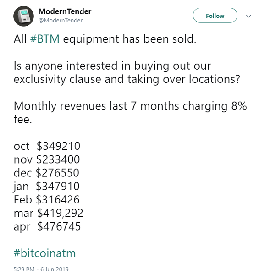
Task: Click the ModernTender display name
Action: [65, 11]
